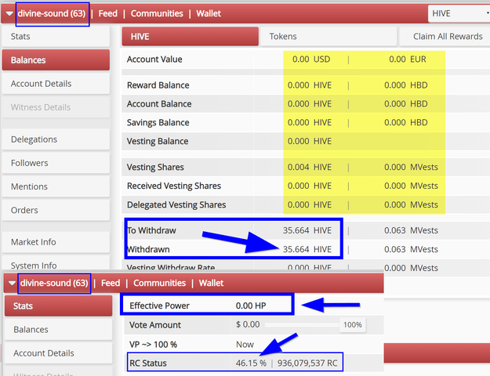Click the Reward Balance row label
Screen dimensions: 490x376
[158, 85]
